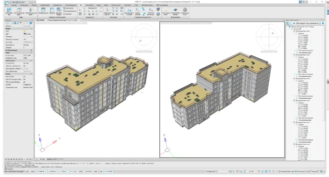329x177 pixels.
Task: Switch to the first ribbon tab
Action: (14, 5)
